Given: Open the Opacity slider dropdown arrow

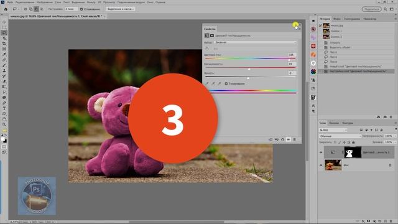Looking at the screenshot, I should (396, 136).
